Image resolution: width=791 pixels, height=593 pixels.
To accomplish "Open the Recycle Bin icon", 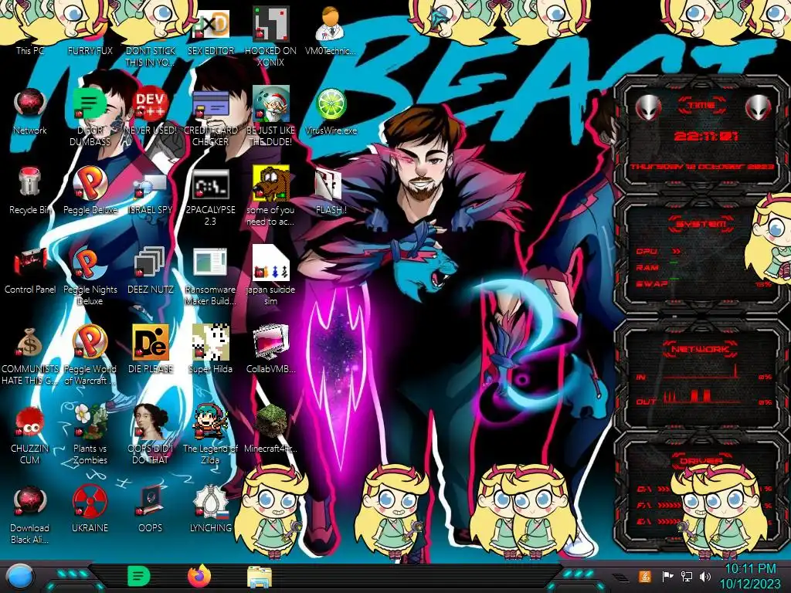I will (x=30, y=191).
